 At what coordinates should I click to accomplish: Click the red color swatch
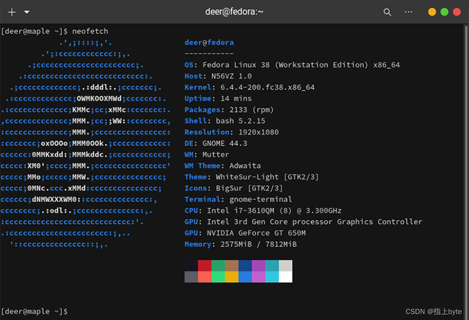tap(205, 265)
